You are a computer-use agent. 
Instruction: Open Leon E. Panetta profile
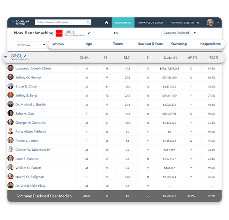[x=27, y=159]
